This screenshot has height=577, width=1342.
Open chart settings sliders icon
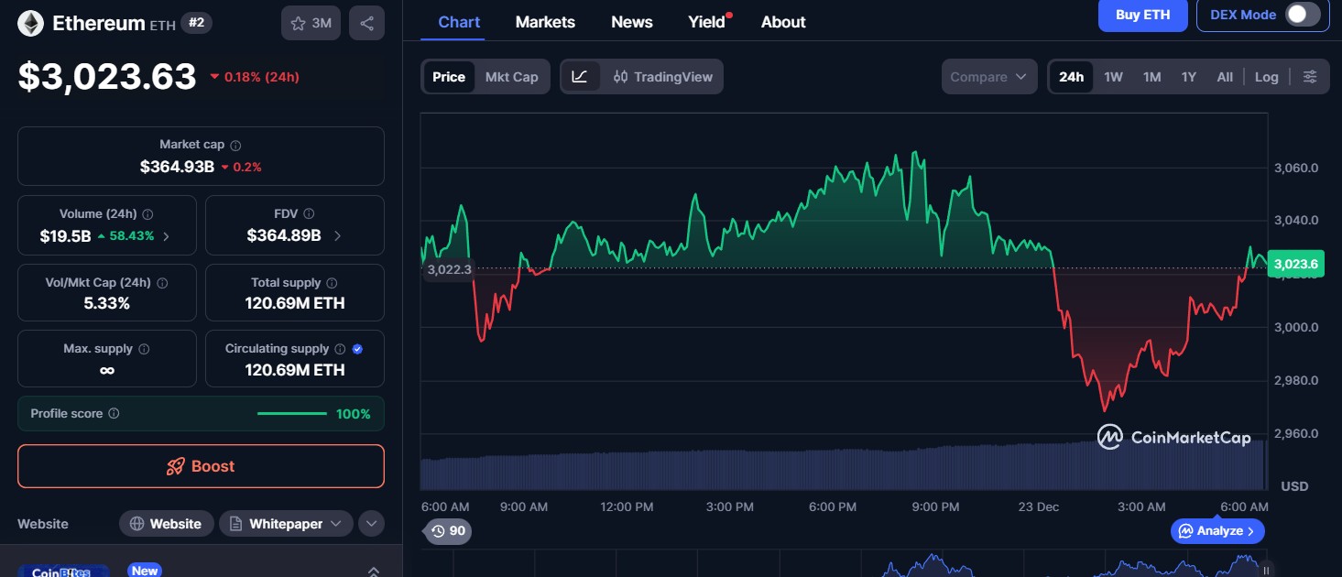click(x=1310, y=77)
